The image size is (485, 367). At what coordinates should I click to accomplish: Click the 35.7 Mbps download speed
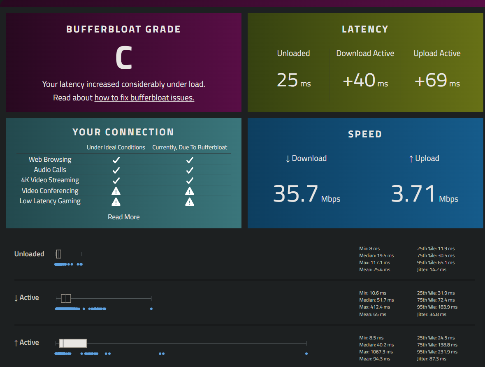pyautogui.click(x=306, y=194)
